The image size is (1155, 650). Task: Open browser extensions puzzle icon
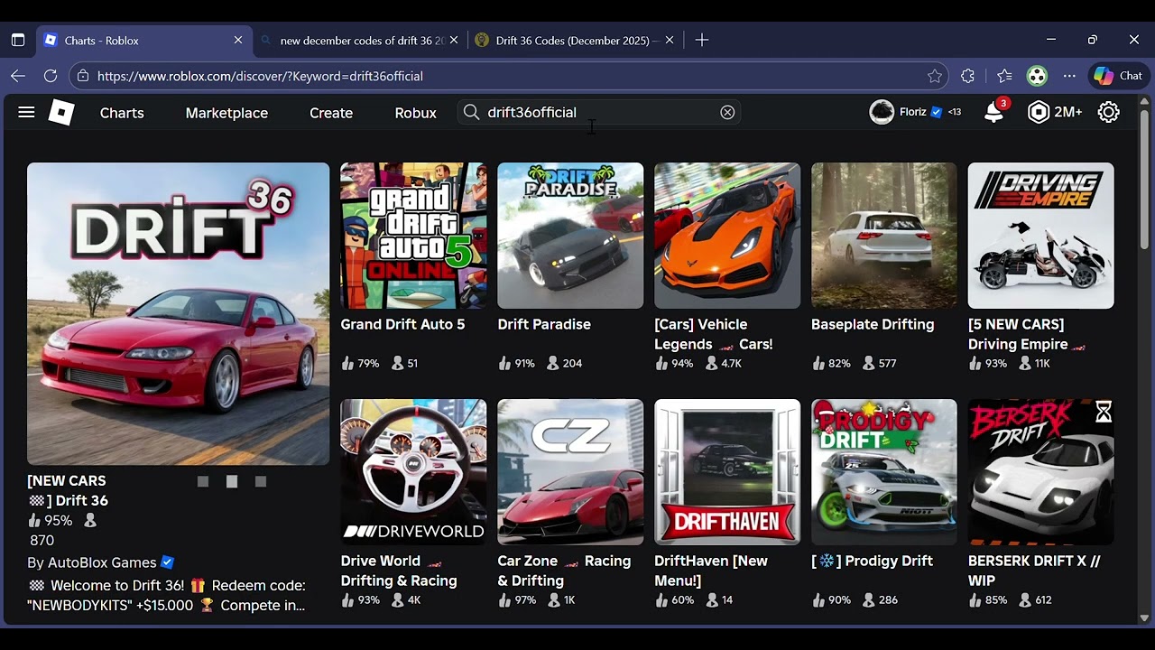pyautogui.click(x=968, y=76)
